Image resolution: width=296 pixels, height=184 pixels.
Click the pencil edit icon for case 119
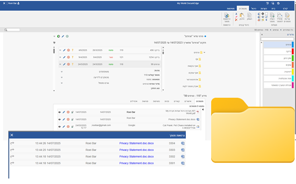click(x=64, y=50)
